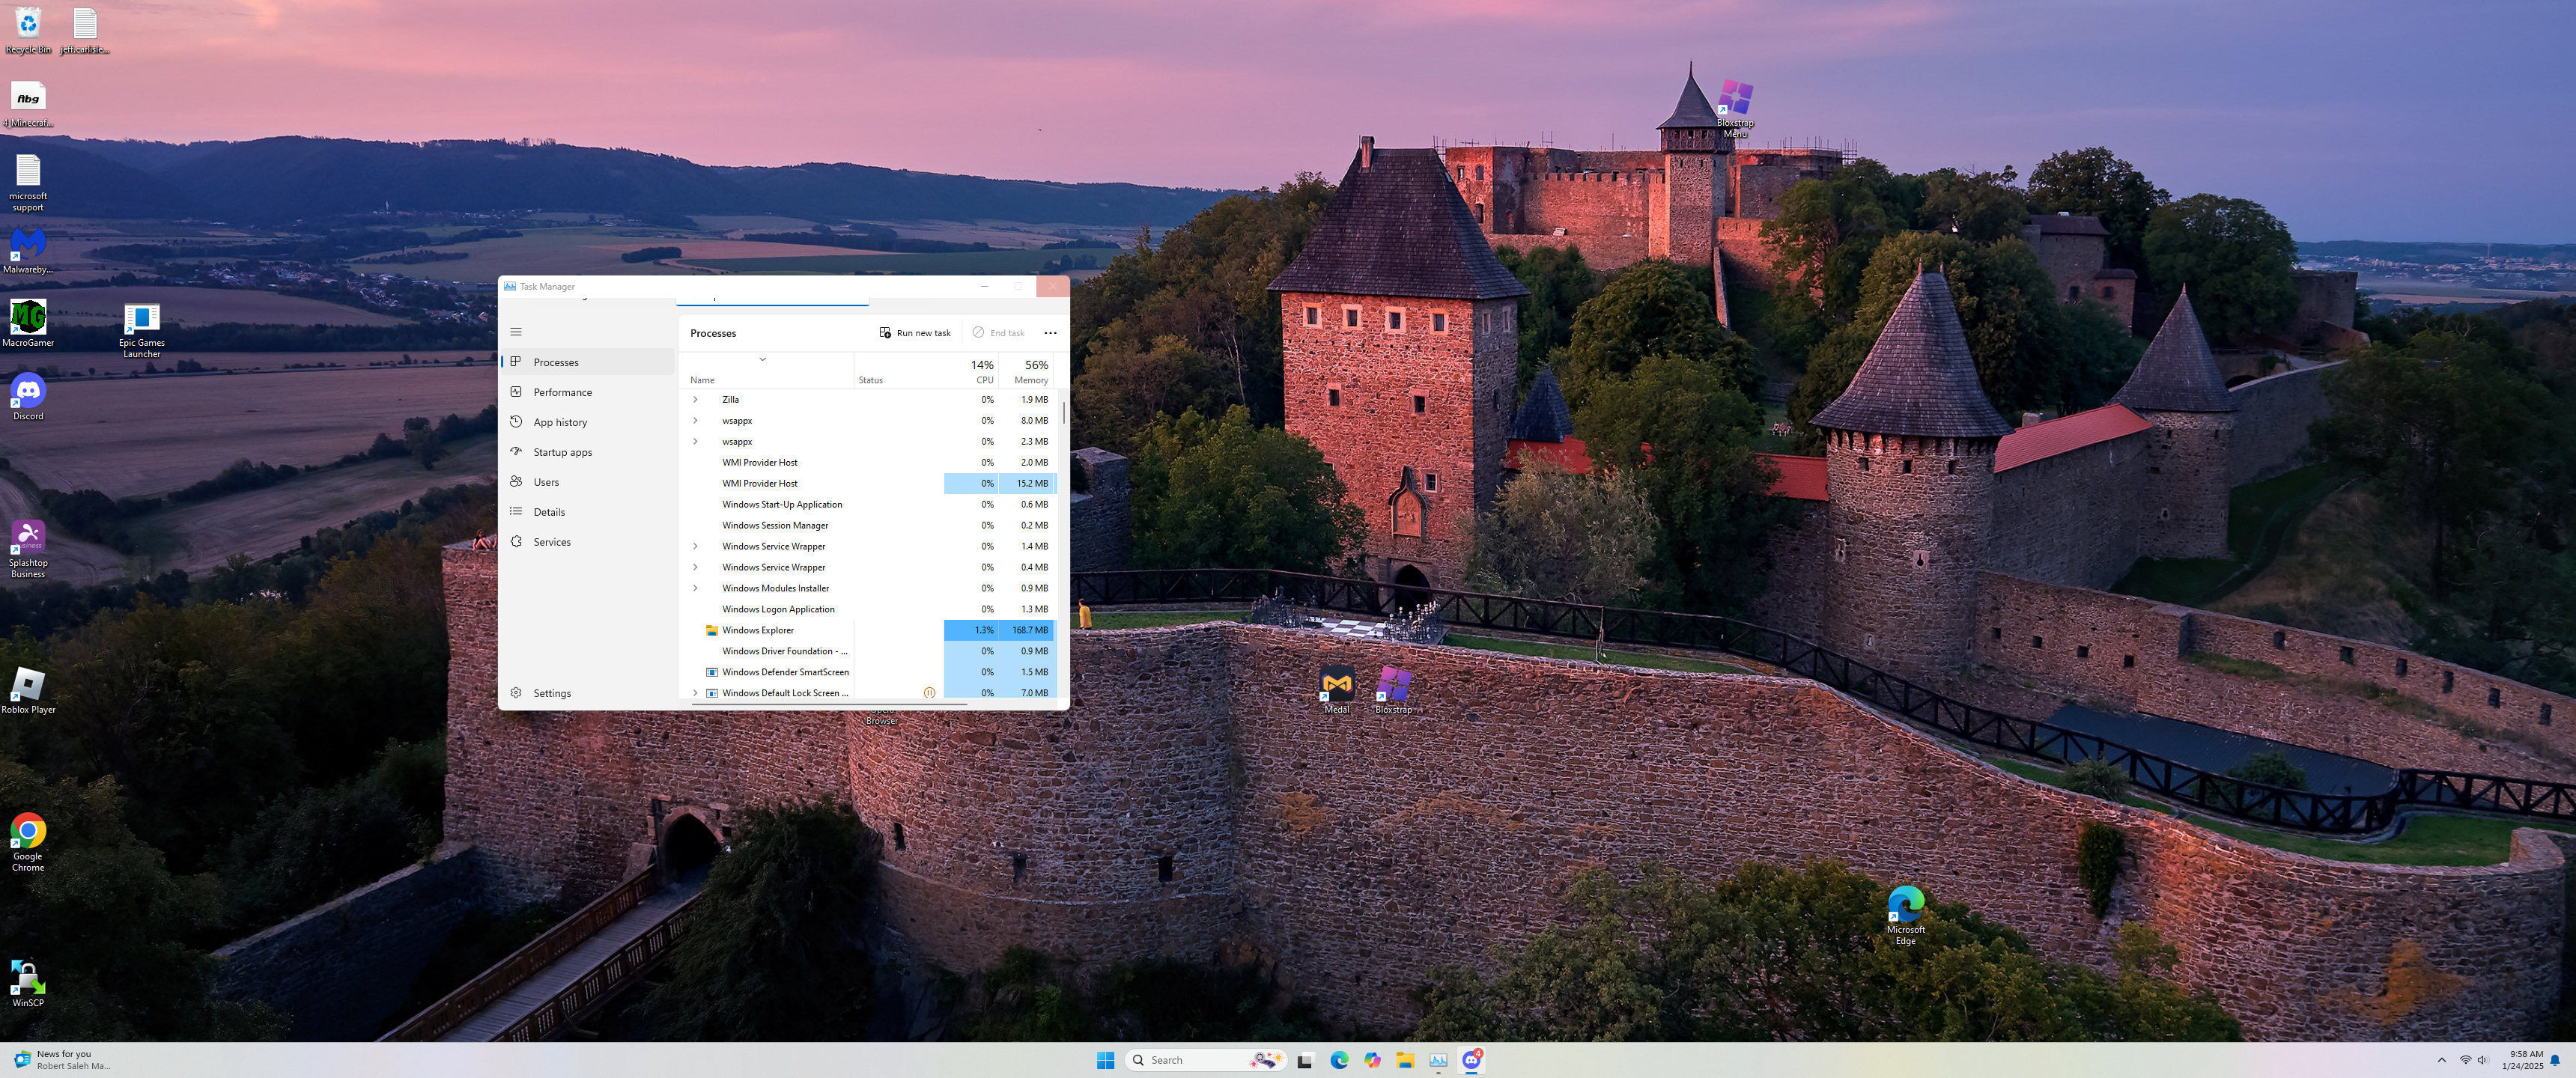Go to the Services page
Viewport: 2576px width, 1078px height.
click(552, 542)
